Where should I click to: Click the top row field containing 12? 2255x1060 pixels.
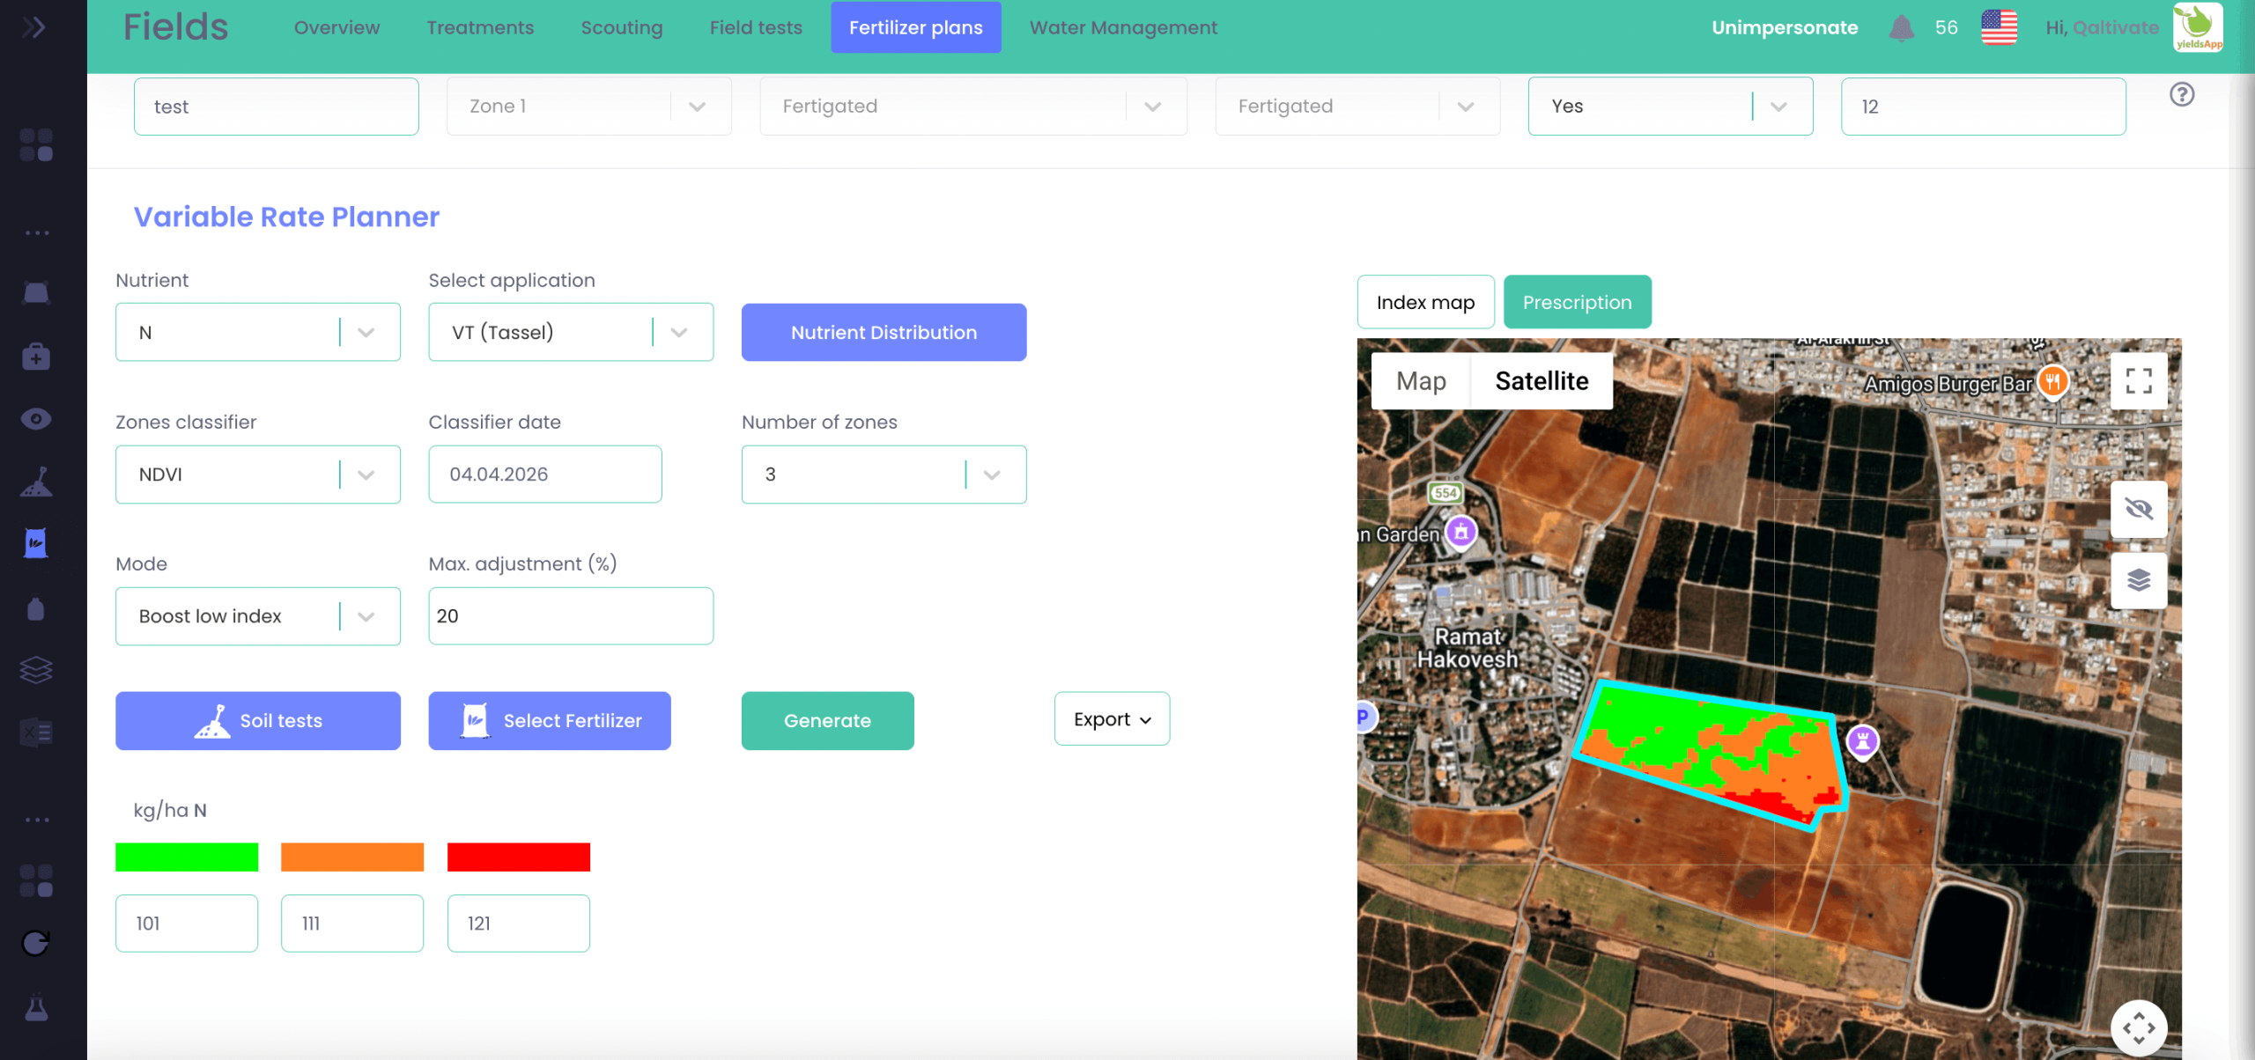point(1983,107)
